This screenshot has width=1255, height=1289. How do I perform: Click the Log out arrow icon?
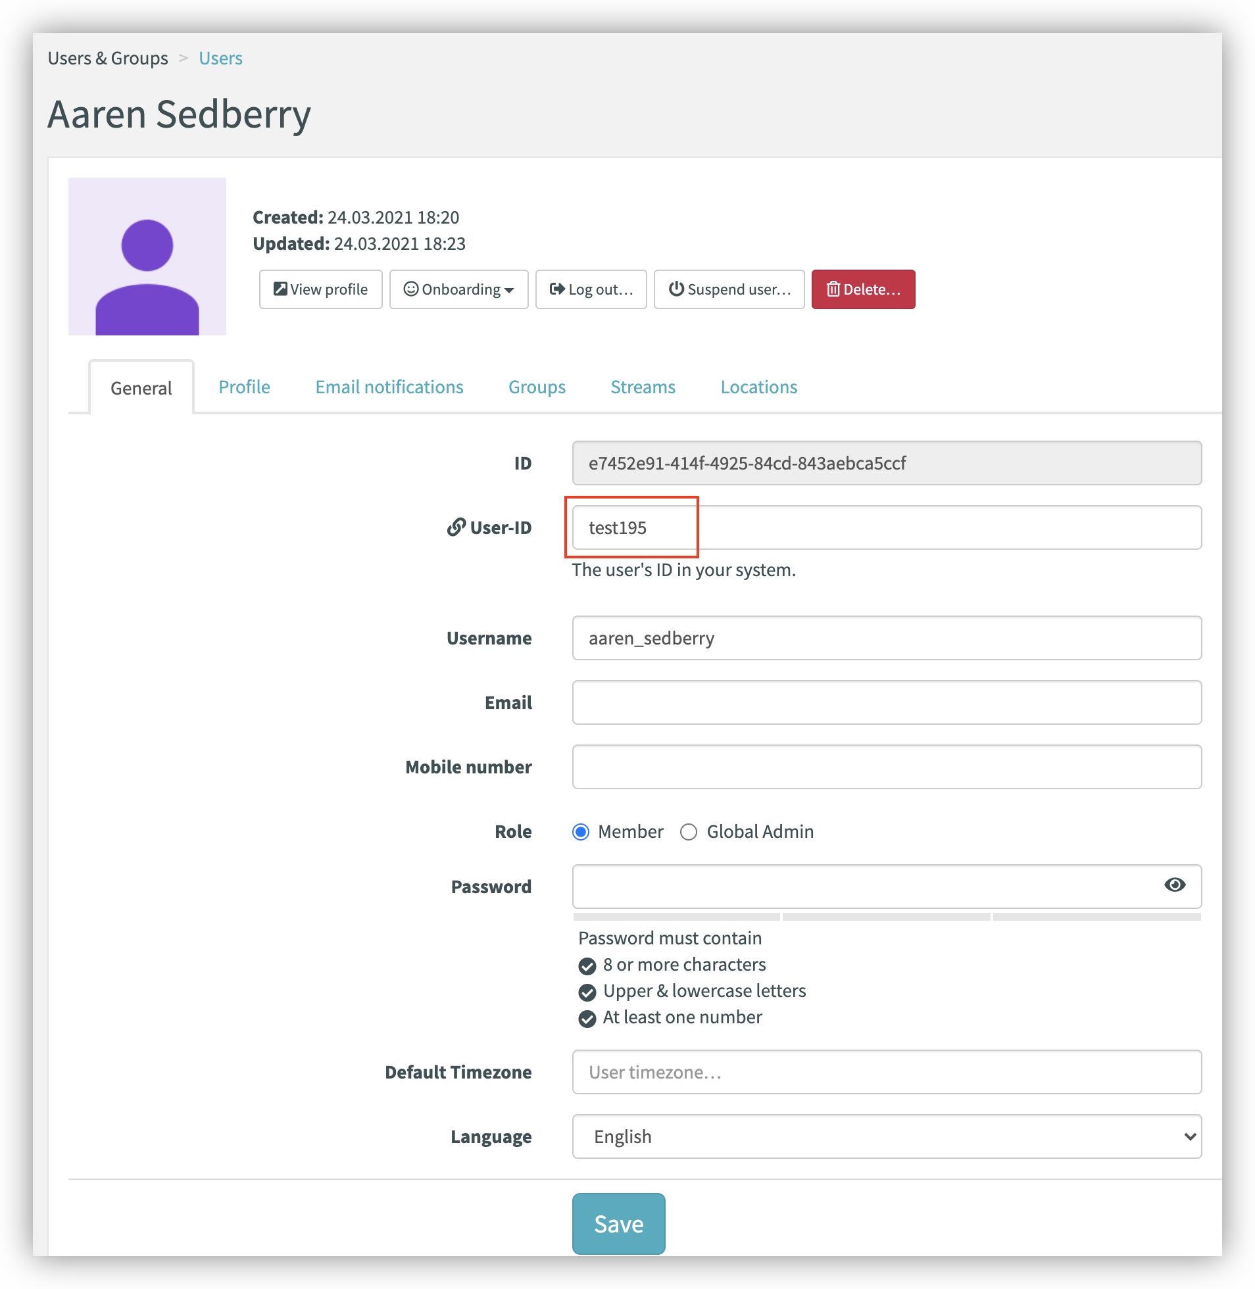[557, 289]
